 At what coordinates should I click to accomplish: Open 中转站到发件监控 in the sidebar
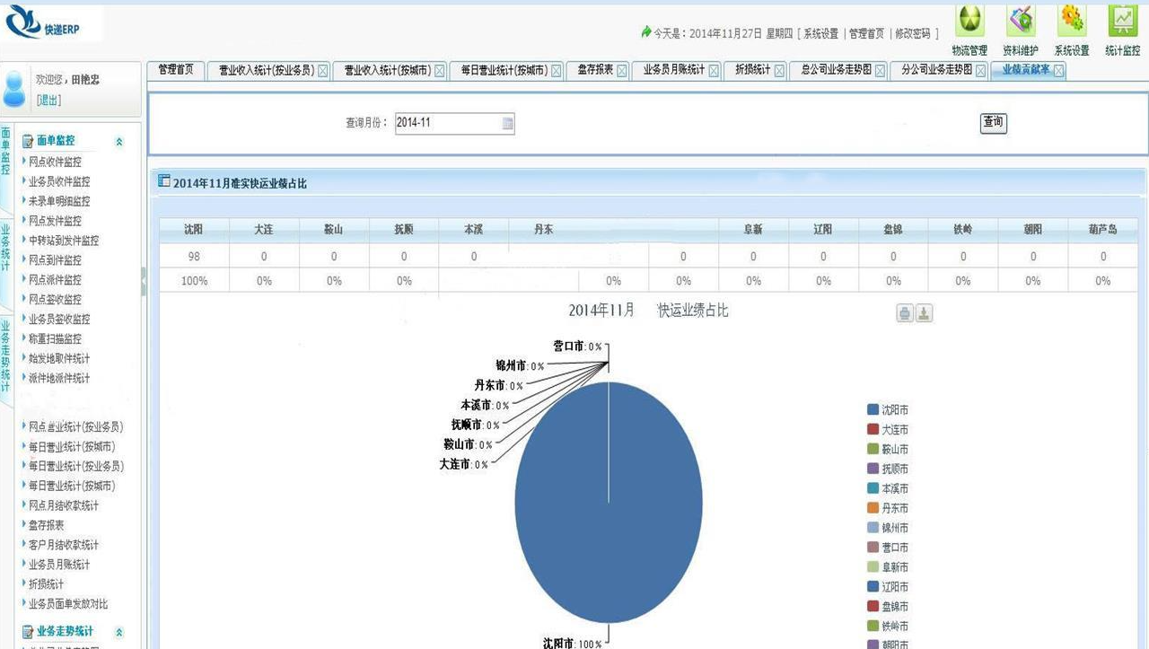coord(64,241)
